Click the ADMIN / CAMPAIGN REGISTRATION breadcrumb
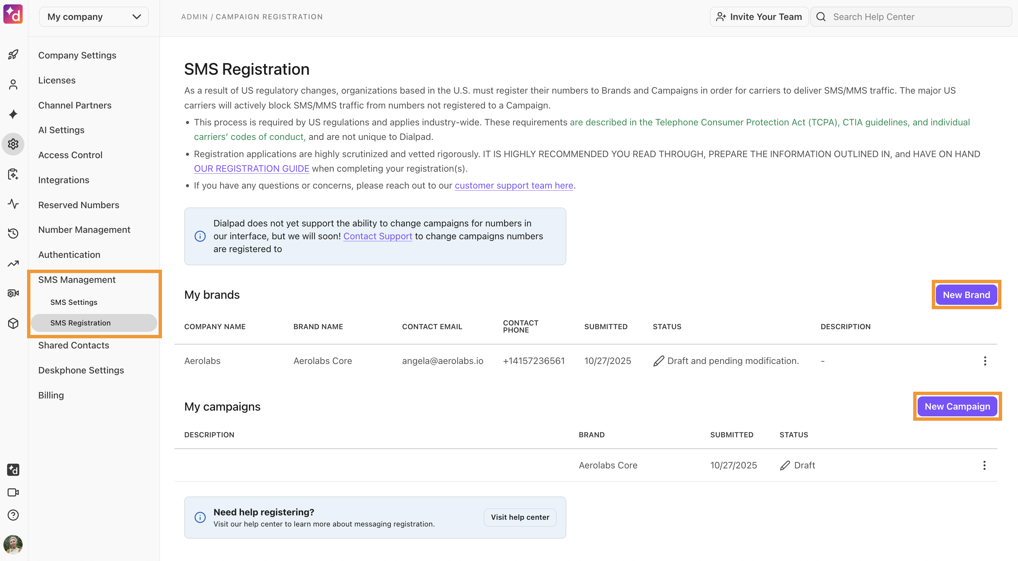Viewport: 1018px width, 561px height. pos(252,17)
